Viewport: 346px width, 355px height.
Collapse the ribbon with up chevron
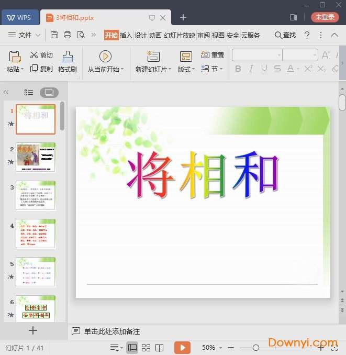(334, 35)
